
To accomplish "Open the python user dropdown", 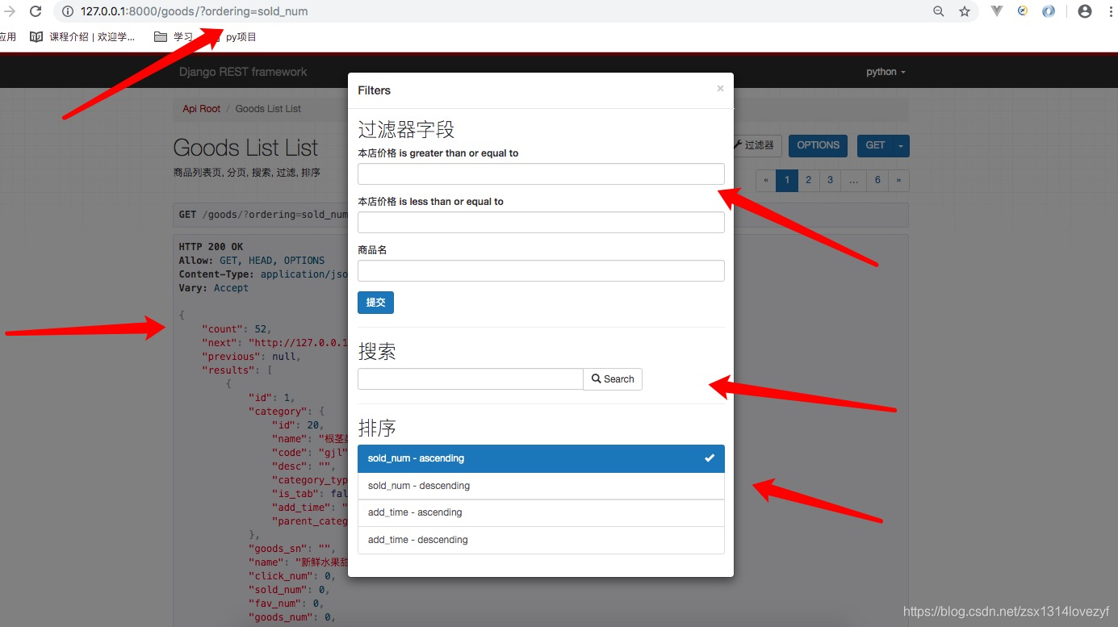I will coord(886,72).
